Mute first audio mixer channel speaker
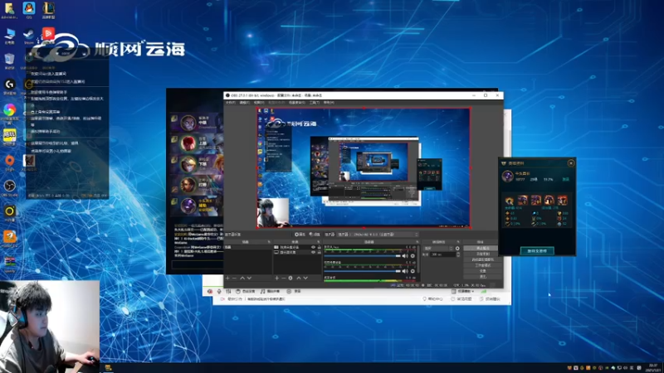This screenshot has width=664, height=373. coord(405,256)
